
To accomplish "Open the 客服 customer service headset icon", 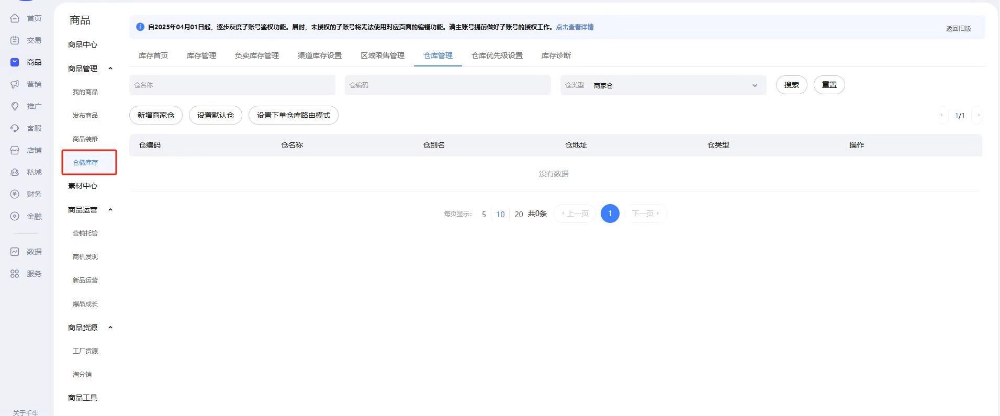I will click(15, 128).
